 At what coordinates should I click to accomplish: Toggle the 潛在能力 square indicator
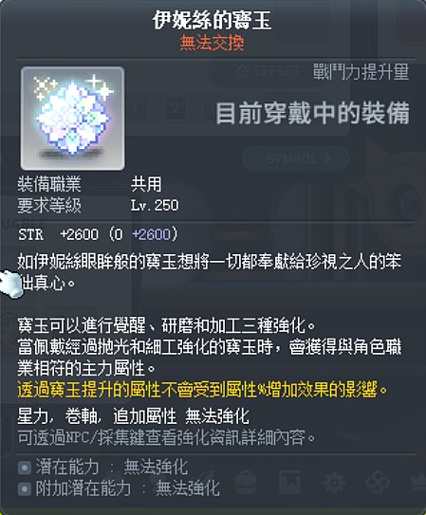25,468
